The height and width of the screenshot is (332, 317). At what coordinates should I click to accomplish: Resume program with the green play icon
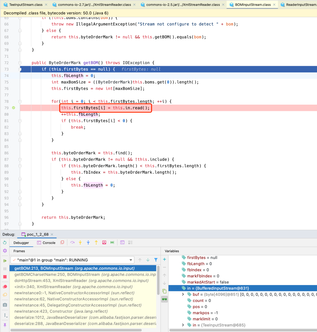pyautogui.click(x=5, y=261)
